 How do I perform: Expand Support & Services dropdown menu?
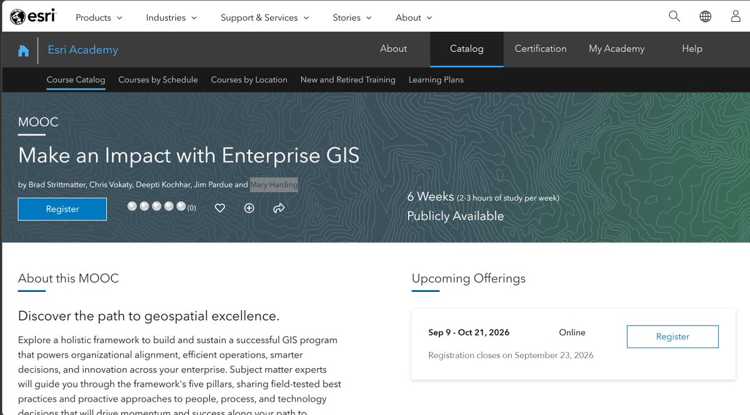(265, 17)
